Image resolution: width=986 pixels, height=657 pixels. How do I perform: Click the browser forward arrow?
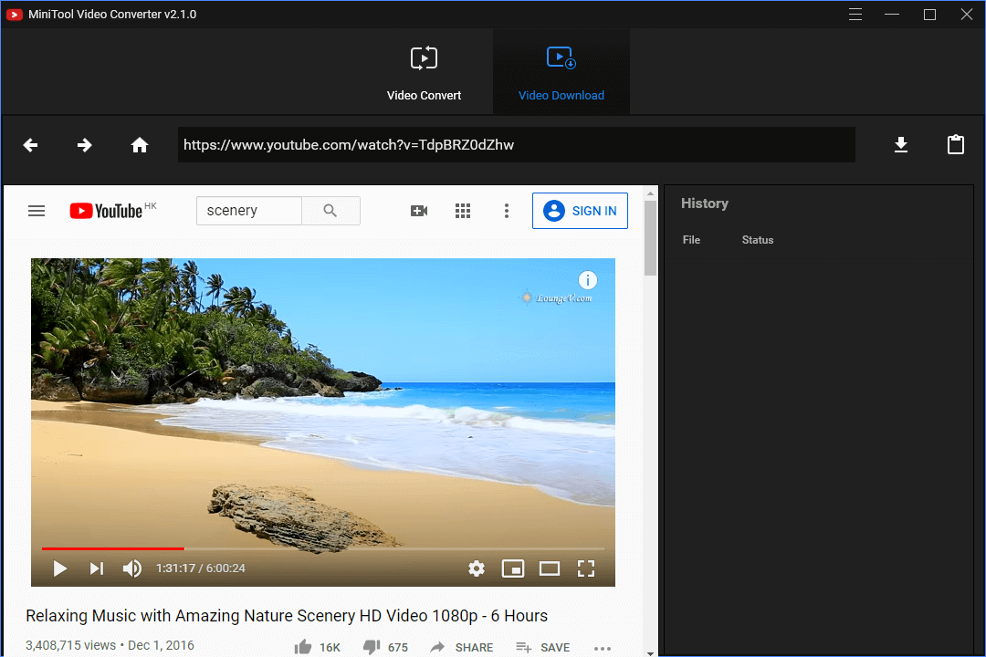click(84, 144)
